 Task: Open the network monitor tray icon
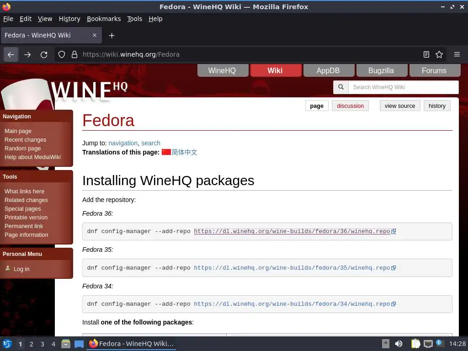pyautogui.click(x=428, y=344)
